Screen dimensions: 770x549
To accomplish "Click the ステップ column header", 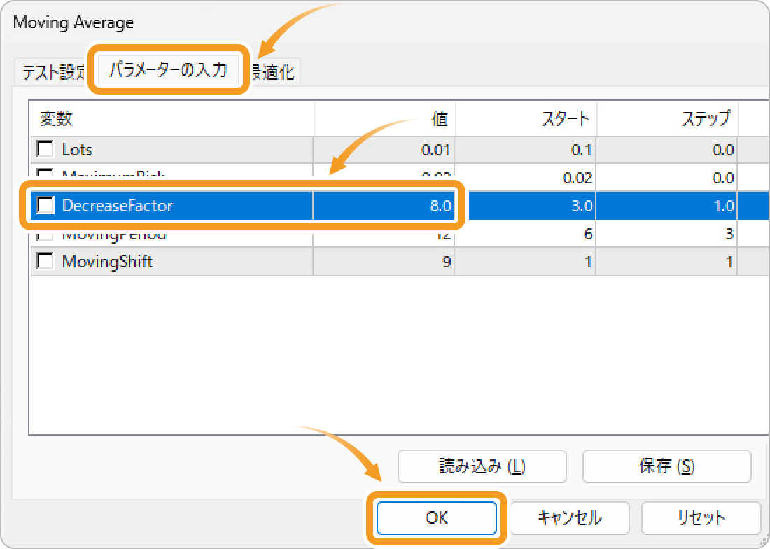I will (667, 118).
